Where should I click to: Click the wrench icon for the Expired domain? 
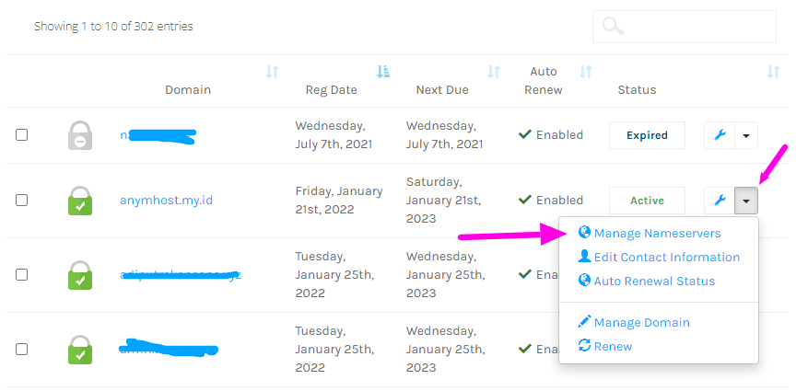pos(720,135)
